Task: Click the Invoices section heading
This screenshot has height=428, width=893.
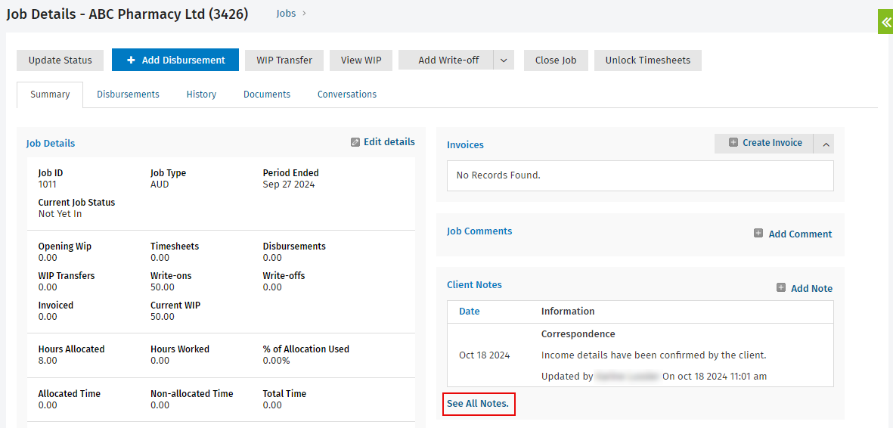Action: tap(465, 144)
